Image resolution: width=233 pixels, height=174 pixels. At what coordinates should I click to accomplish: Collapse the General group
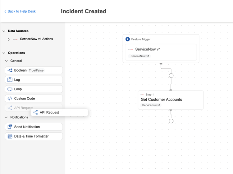click(x=6, y=61)
